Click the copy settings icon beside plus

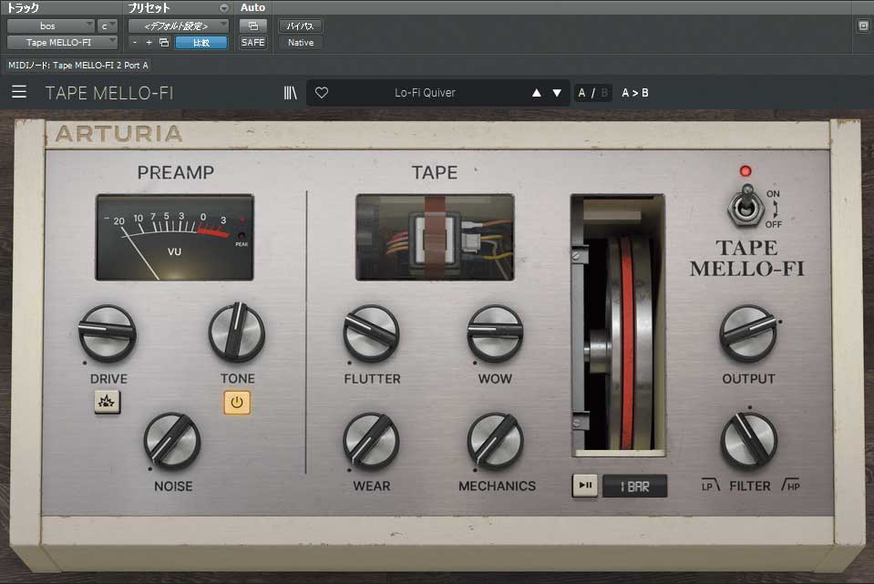(x=164, y=42)
